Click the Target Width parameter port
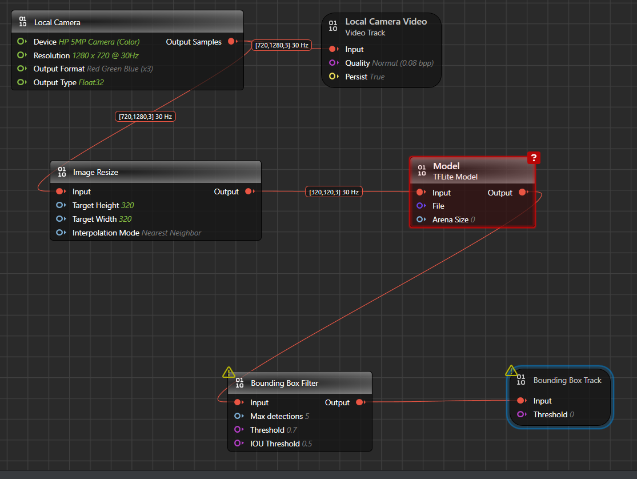Screen dimensions: 637x479 click(61, 219)
